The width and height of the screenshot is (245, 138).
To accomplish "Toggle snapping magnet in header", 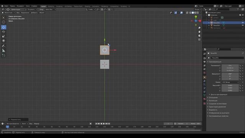I will (102, 10).
